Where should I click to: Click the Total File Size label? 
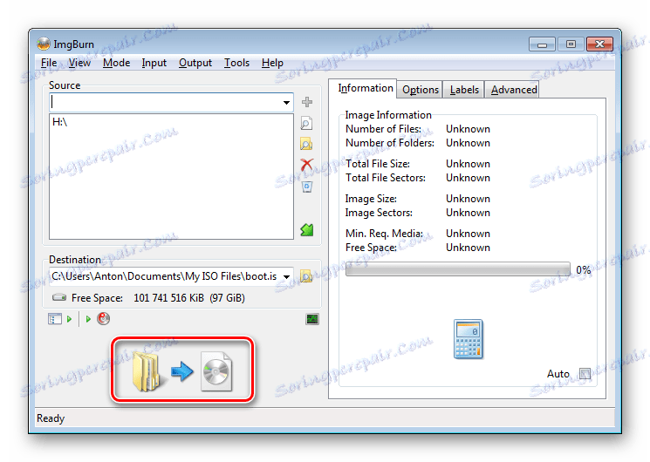tap(378, 164)
